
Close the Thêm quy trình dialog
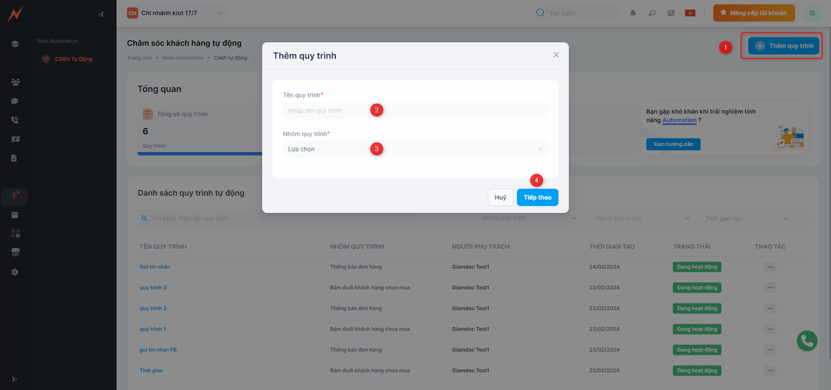[x=556, y=55]
